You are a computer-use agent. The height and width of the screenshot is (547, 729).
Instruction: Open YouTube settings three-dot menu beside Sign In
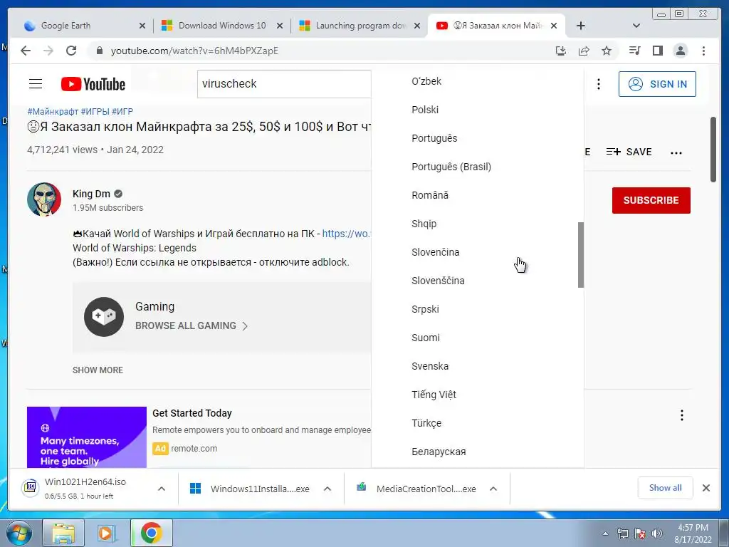pyautogui.click(x=598, y=84)
